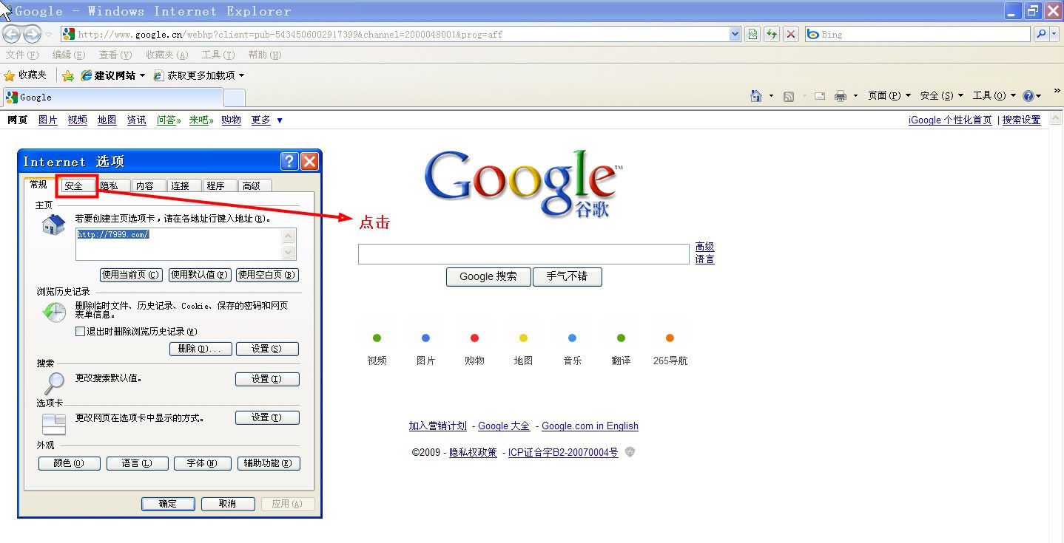Click the tabs 设置(T) button

[x=267, y=417]
